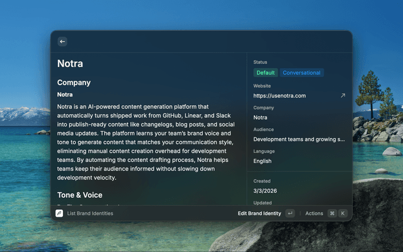This screenshot has width=403, height=252.
Task: Click the Company section heading
Action: (x=74, y=83)
